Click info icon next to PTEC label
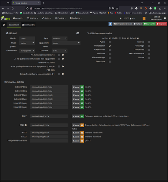168x182 pixels. [x=26, y=125]
